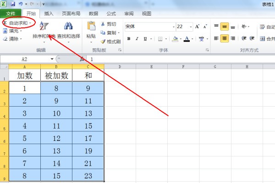Click the cell borders button
This screenshot has height=183, width=275.
(x=160, y=39)
